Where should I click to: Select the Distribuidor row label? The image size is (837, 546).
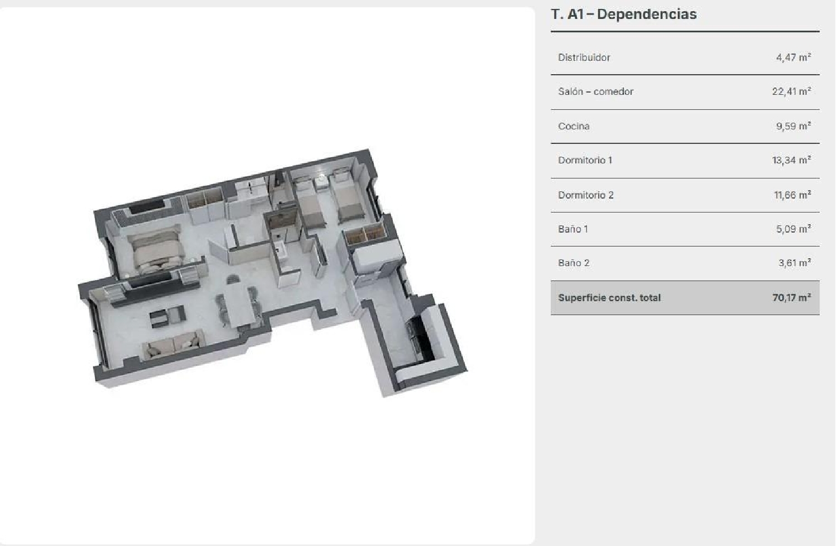(x=584, y=57)
